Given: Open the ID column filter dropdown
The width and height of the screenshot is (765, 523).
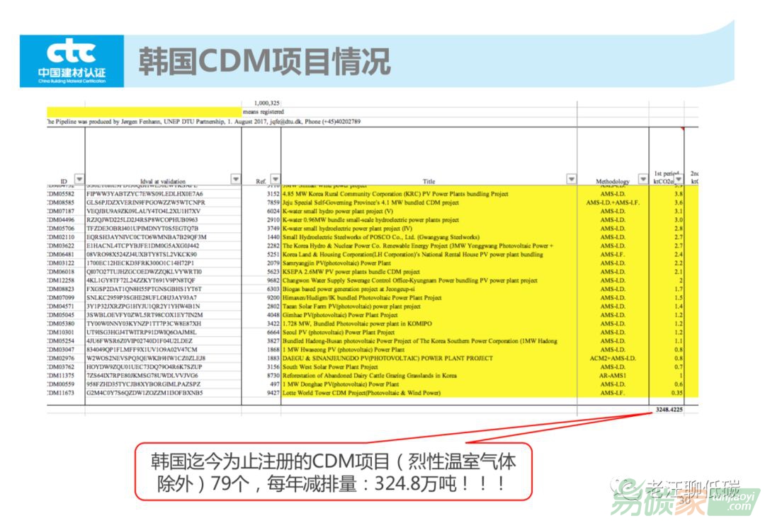Looking at the screenshot, I should pos(79,180).
